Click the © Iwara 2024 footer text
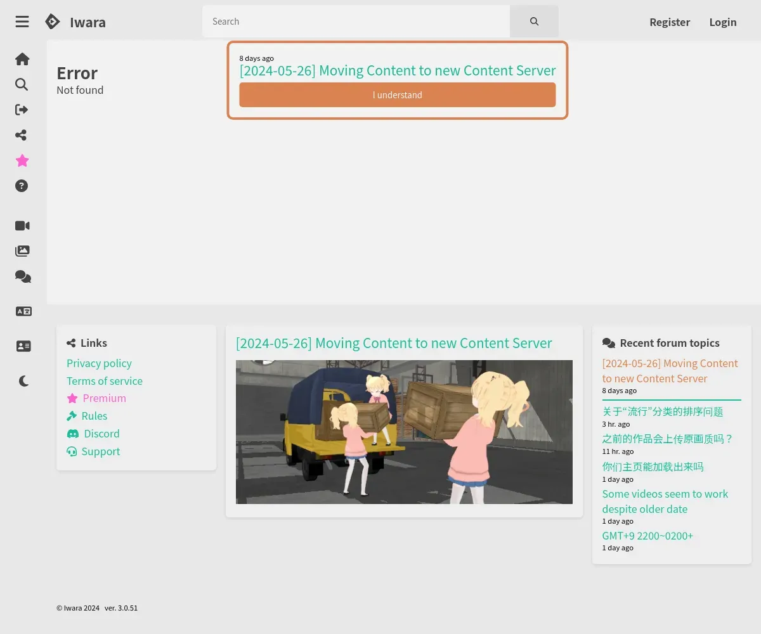The width and height of the screenshot is (761, 634). tap(78, 608)
